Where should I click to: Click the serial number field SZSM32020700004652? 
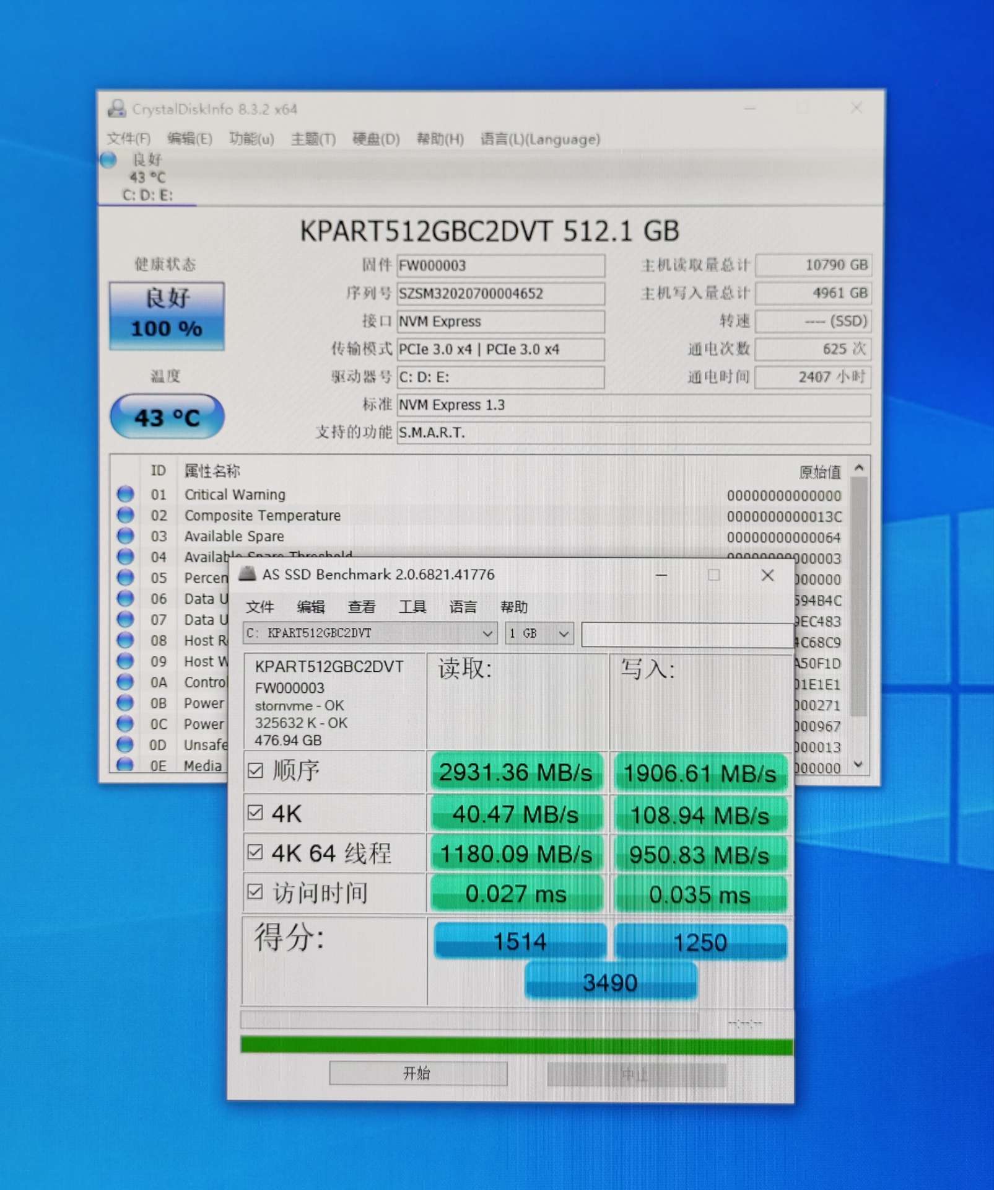pyautogui.click(x=500, y=293)
